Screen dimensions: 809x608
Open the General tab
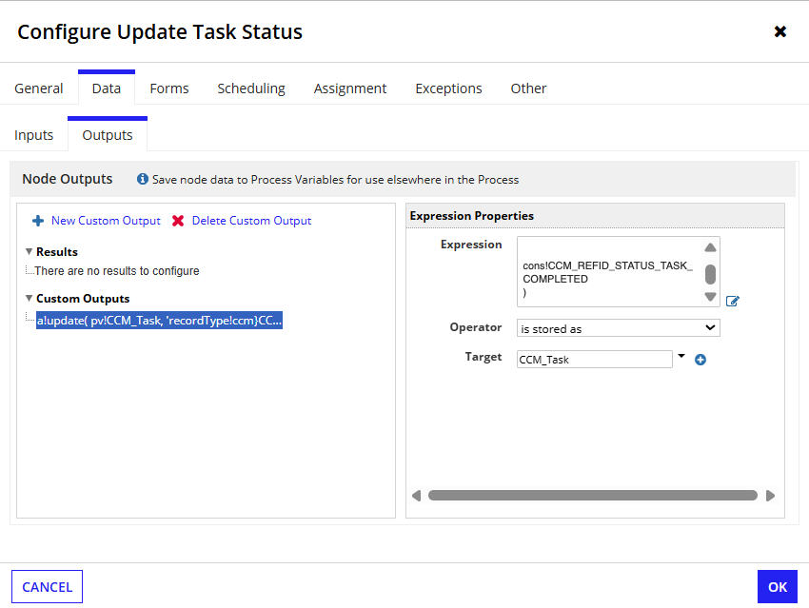pos(39,88)
